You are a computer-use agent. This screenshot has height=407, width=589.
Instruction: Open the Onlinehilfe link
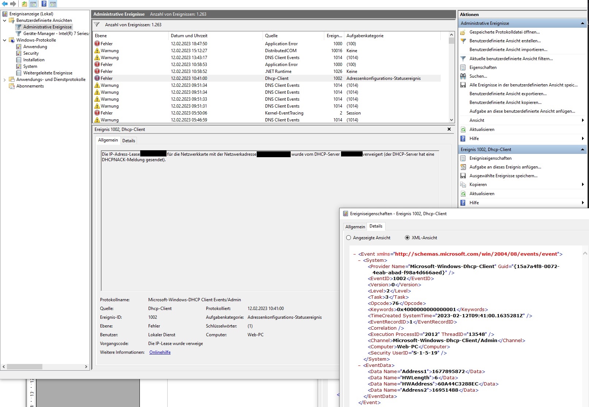pos(160,352)
